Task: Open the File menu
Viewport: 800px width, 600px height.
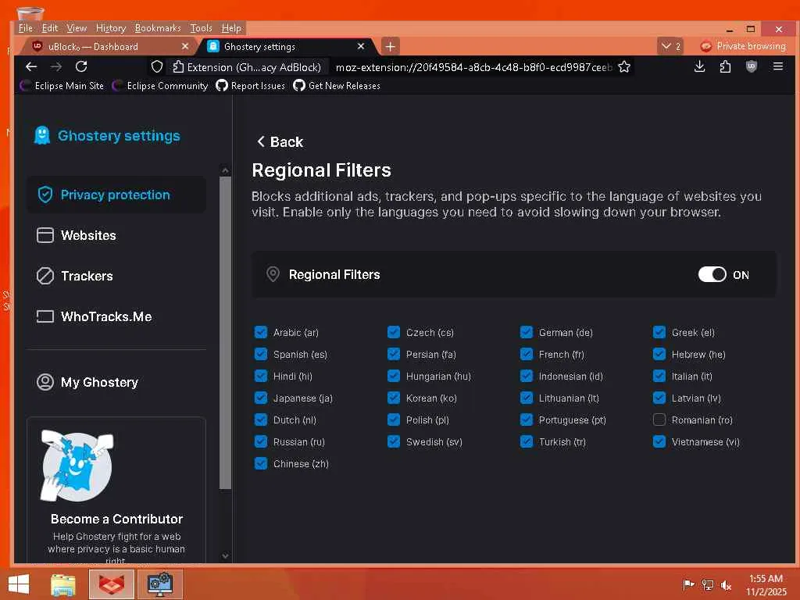Action: pos(26,28)
